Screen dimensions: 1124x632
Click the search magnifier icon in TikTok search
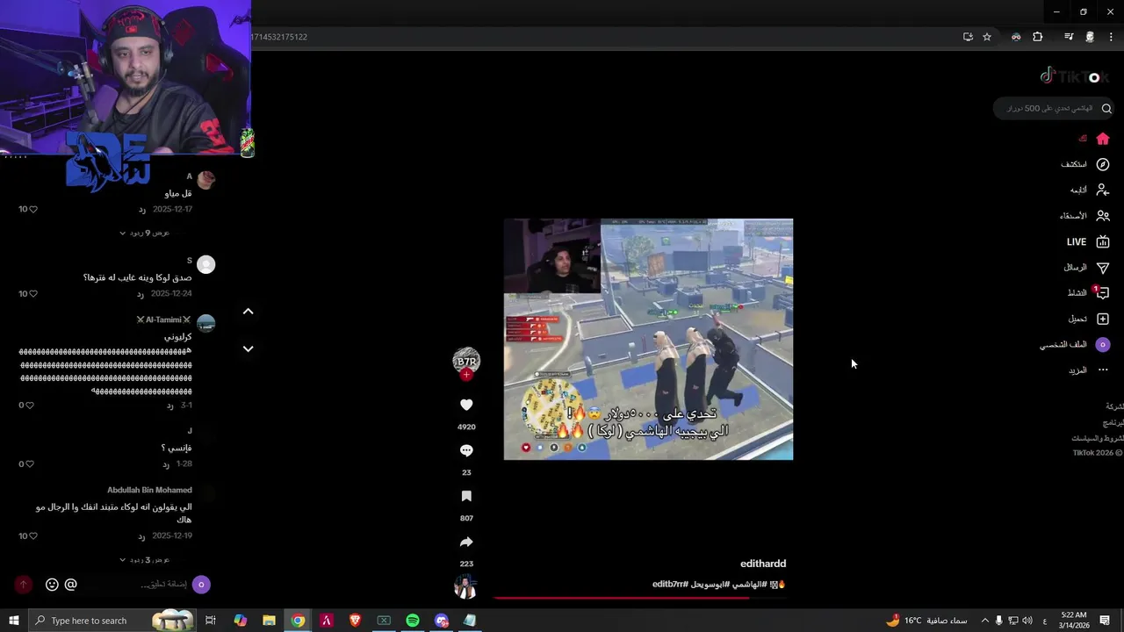[1106, 108]
